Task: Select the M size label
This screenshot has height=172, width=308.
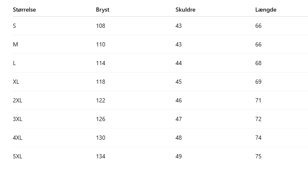Action: click(15, 44)
